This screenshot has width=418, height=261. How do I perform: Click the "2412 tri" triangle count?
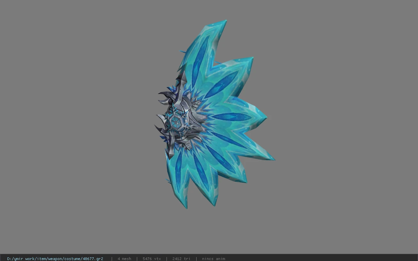[x=181, y=259]
